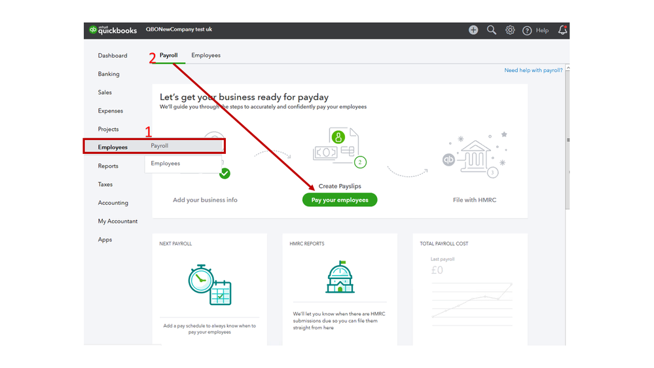This screenshot has height=368, width=654.
Task: Open Banking in the sidebar
Action: (109, 74)
